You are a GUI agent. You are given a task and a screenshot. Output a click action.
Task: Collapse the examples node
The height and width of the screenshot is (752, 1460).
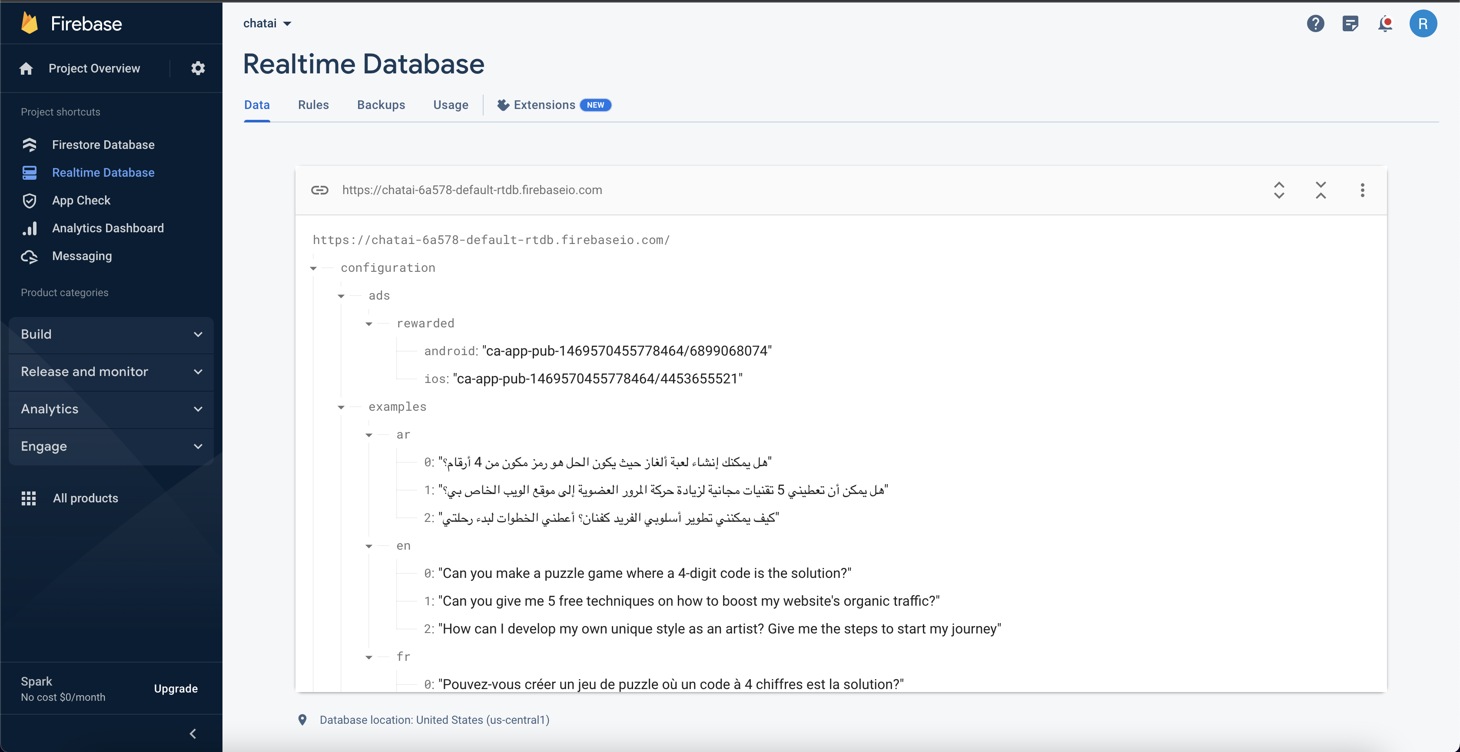pyautogui.click(x=341, y=407)
